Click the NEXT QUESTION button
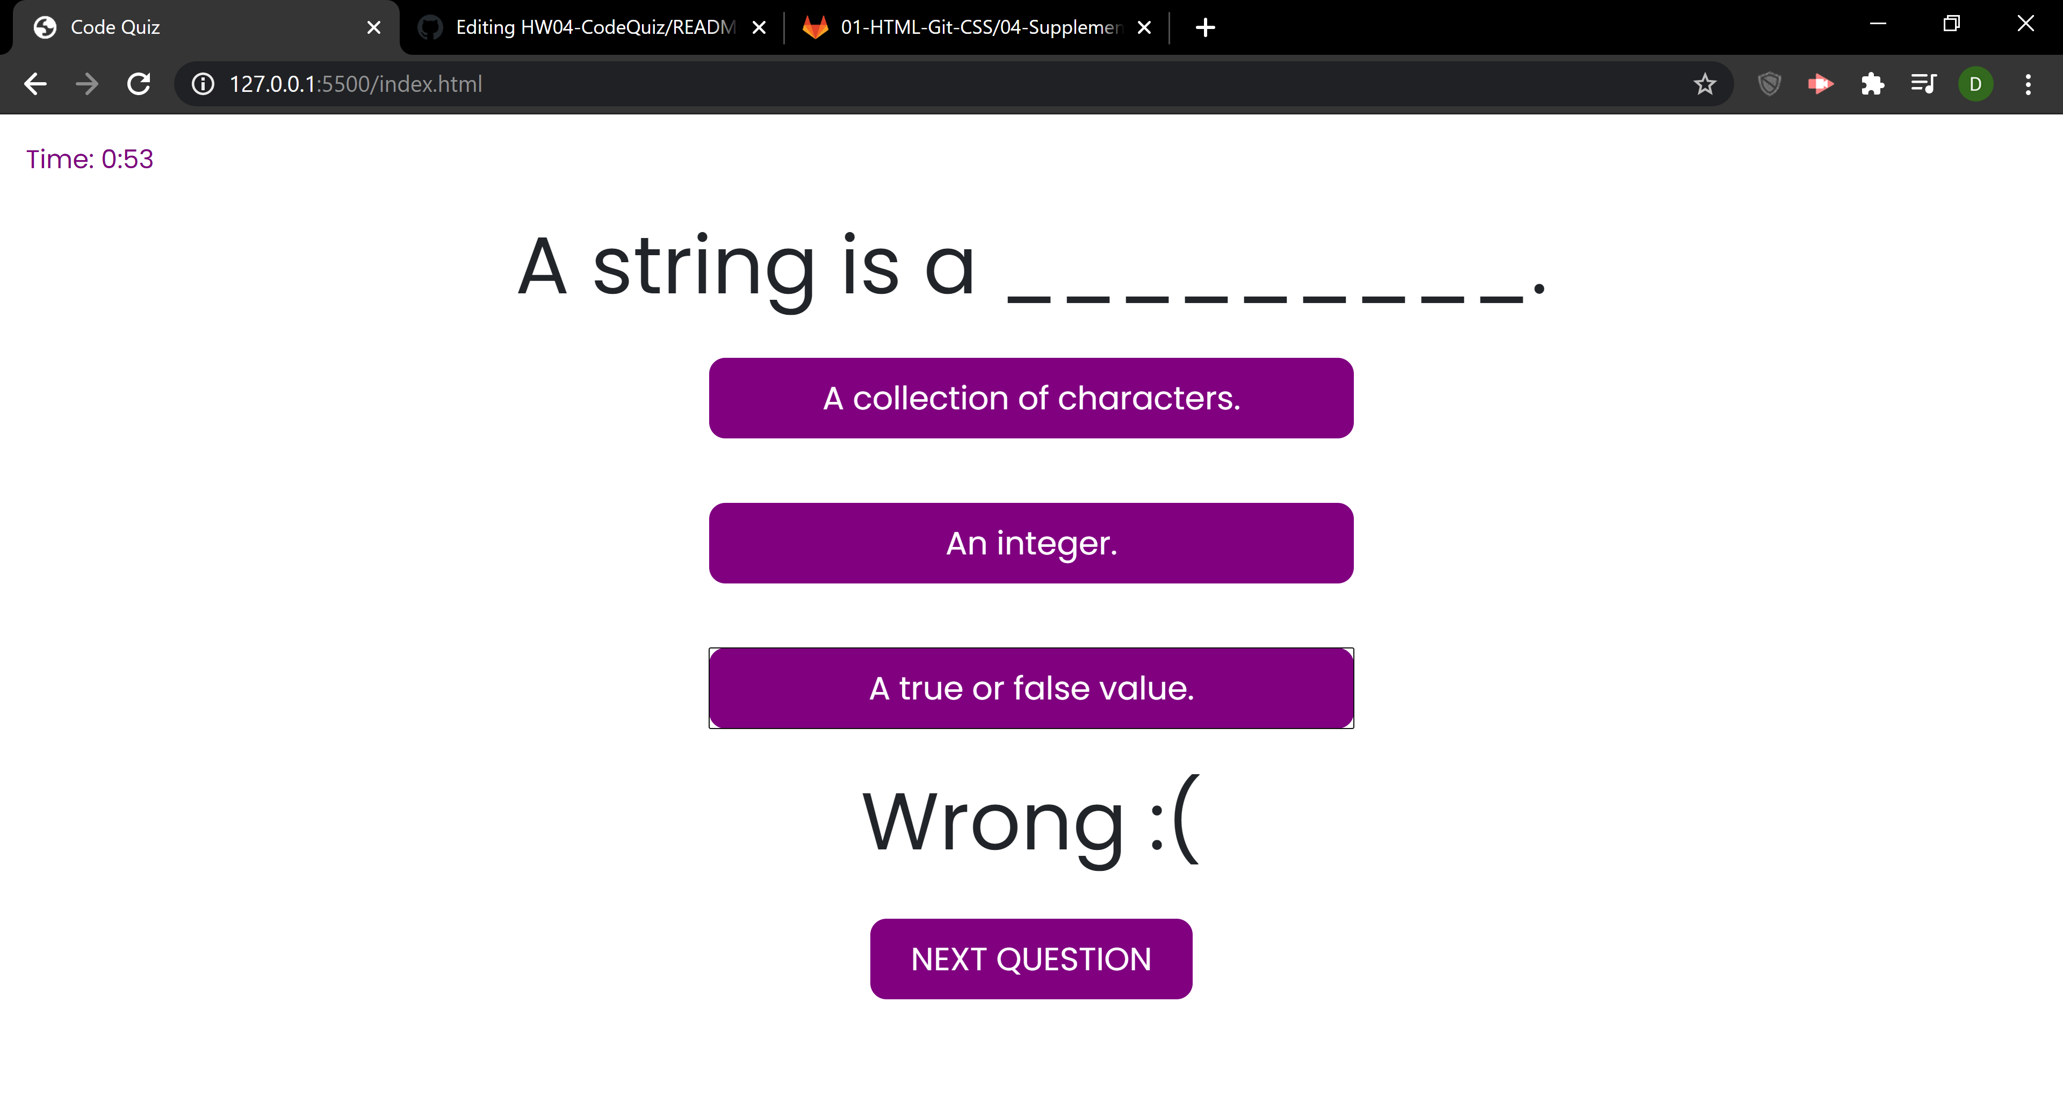Image resolution: width=2063 pixels, height=1096 pixels. [1031, 958]
